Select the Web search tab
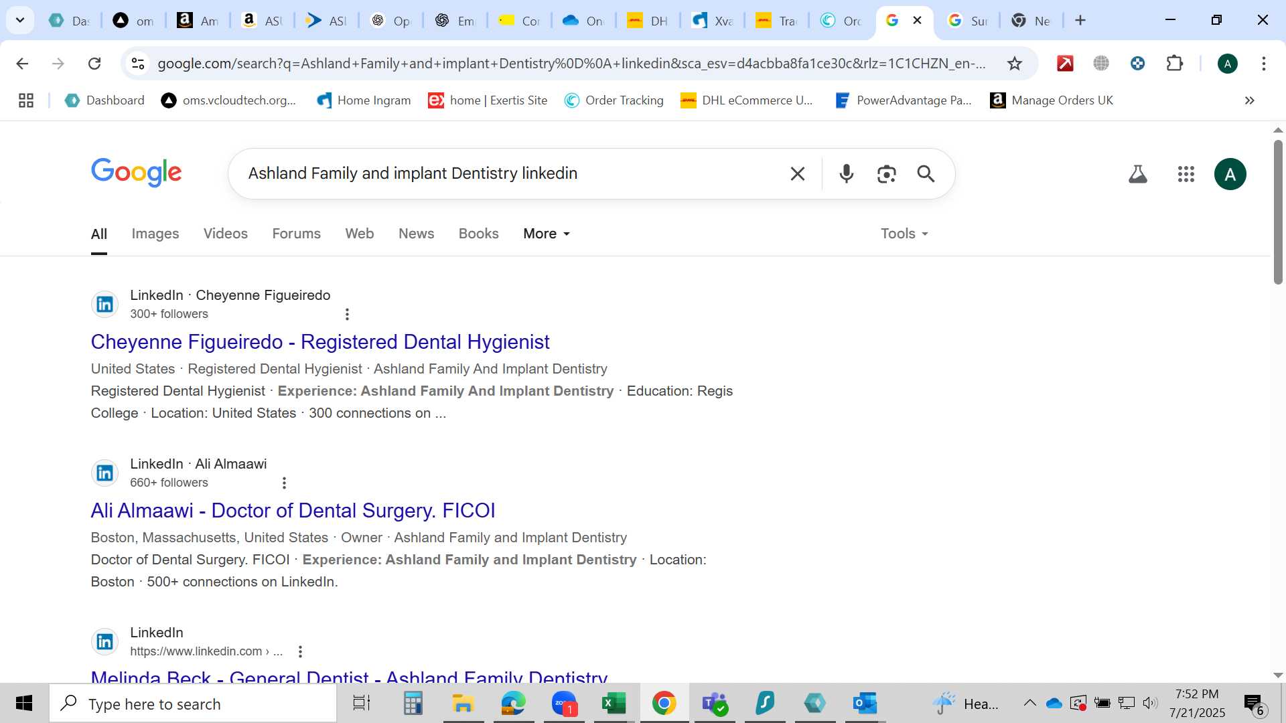 point(360,234)
